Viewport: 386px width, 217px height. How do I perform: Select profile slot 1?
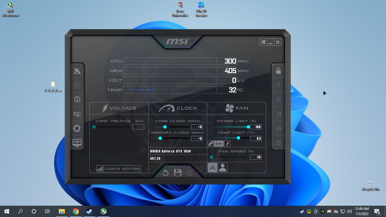(279, 85)
